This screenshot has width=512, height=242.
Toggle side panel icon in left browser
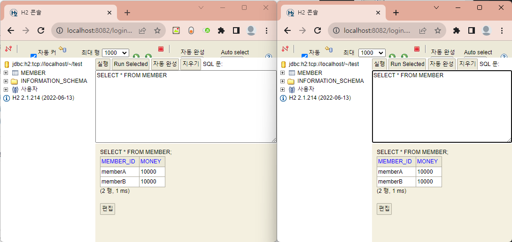[236, 30]
